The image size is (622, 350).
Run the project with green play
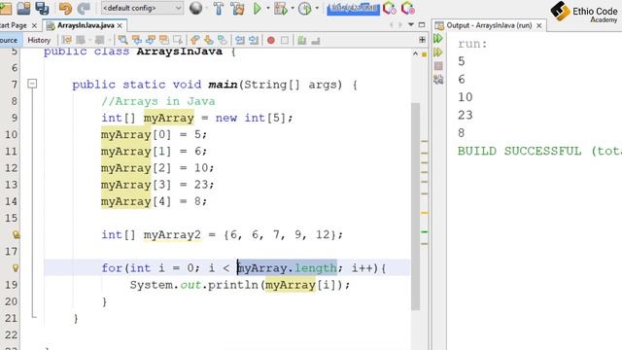tap(257, 9)
